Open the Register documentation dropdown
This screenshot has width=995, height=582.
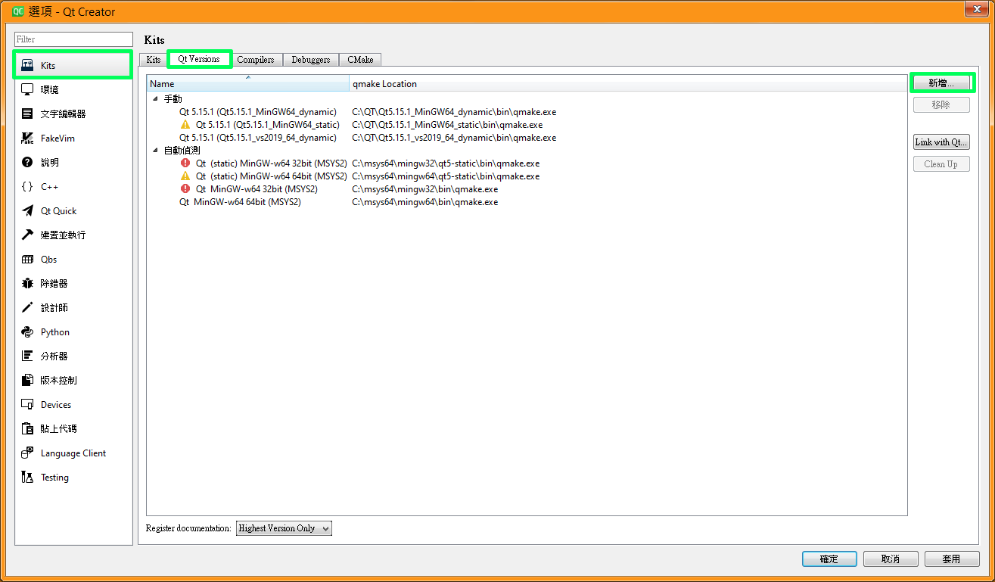[284, 528]
